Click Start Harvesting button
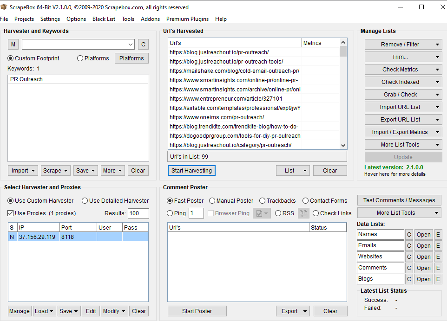 tap(191, 170)
